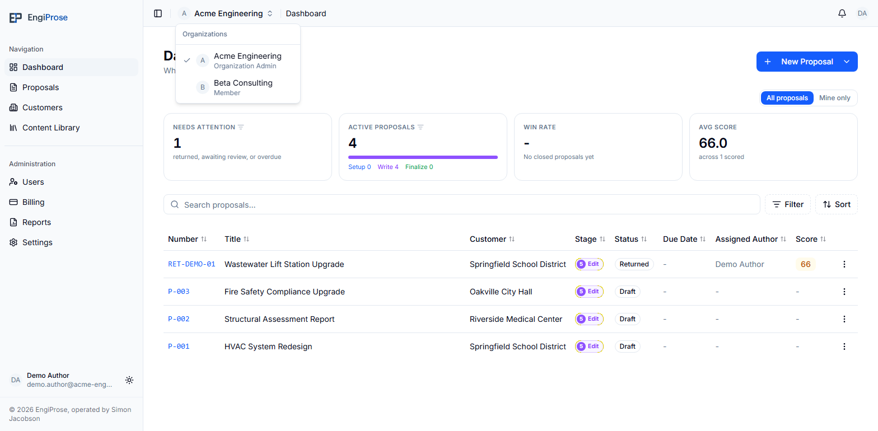Image resolution: width=878 pixels, height=431 pixels.
Task: Sort by the Due Date column
Action: point(684,239)
